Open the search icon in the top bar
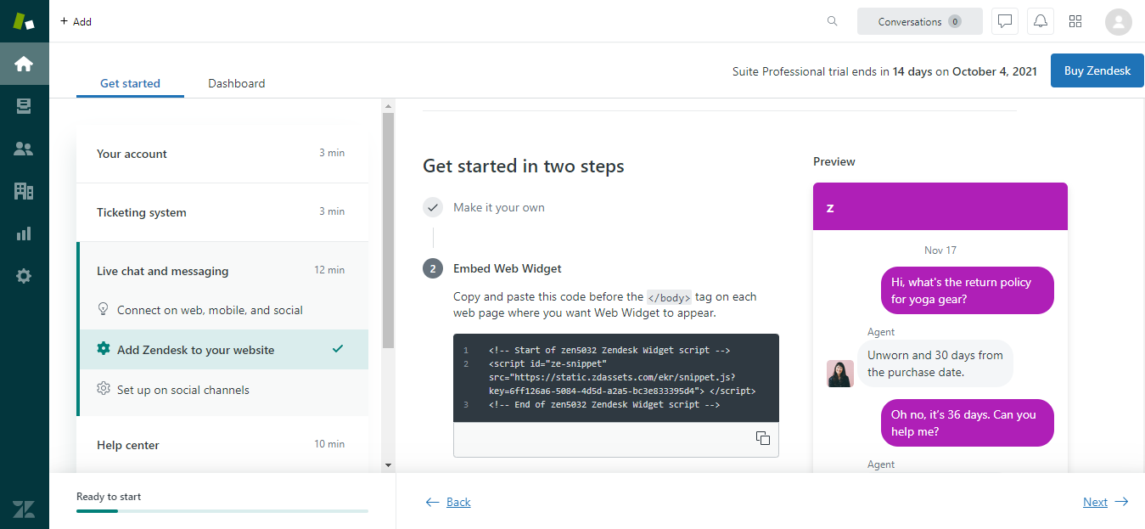Viewport: 1145px width, 529px height. pyautogui.click(x=832, y=20)
